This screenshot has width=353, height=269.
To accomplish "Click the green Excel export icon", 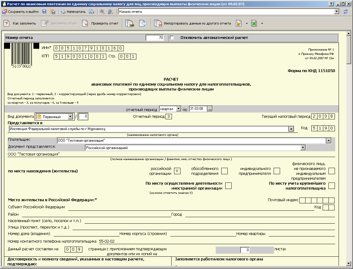I will click(x=254, y=23).
